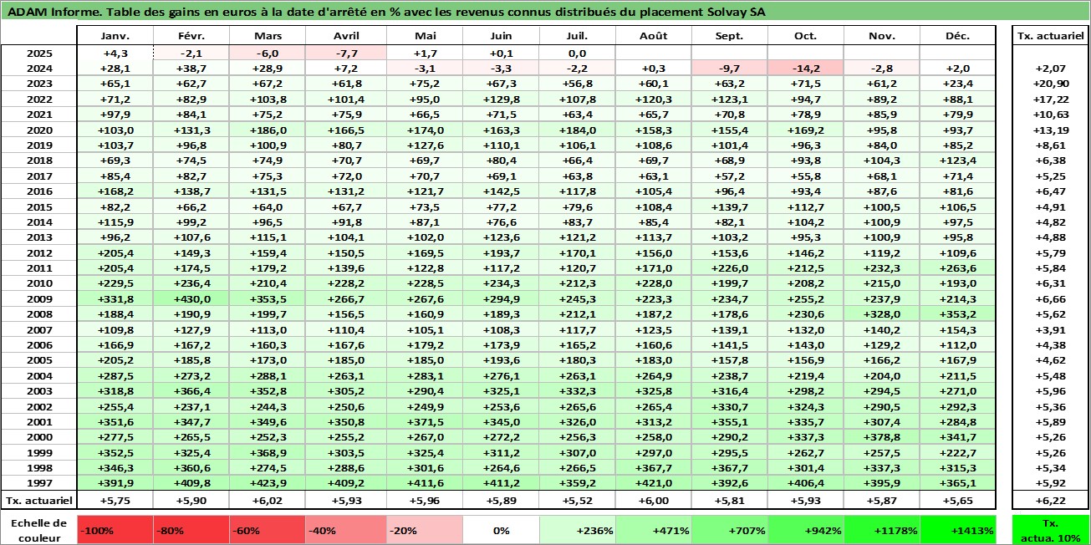
Task: Click the 'Août' column header
Action: pyautogui.click(x=654, y=37)
